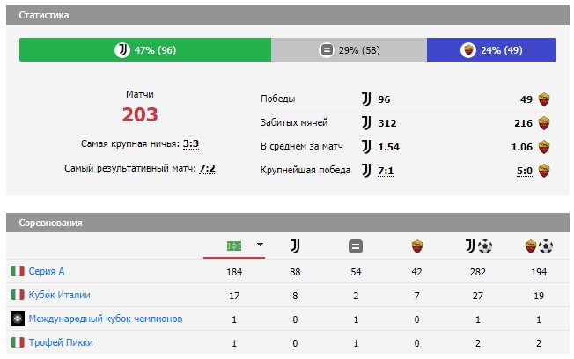Click Кубок Италии matches count 17

pos(234,296)
